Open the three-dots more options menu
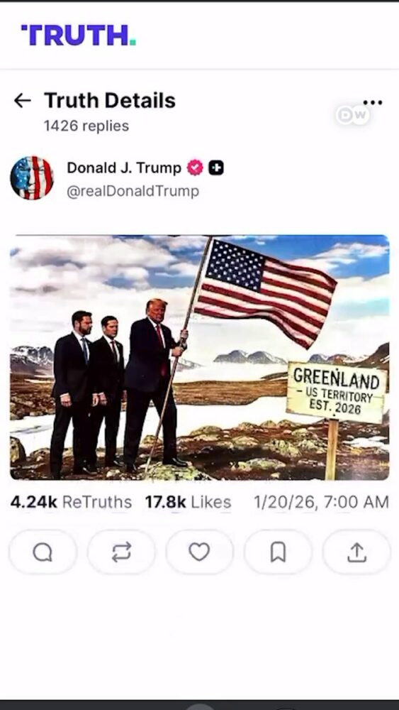Screen dimensions: 399x710 pyautogui.click(x=372, y=103)
